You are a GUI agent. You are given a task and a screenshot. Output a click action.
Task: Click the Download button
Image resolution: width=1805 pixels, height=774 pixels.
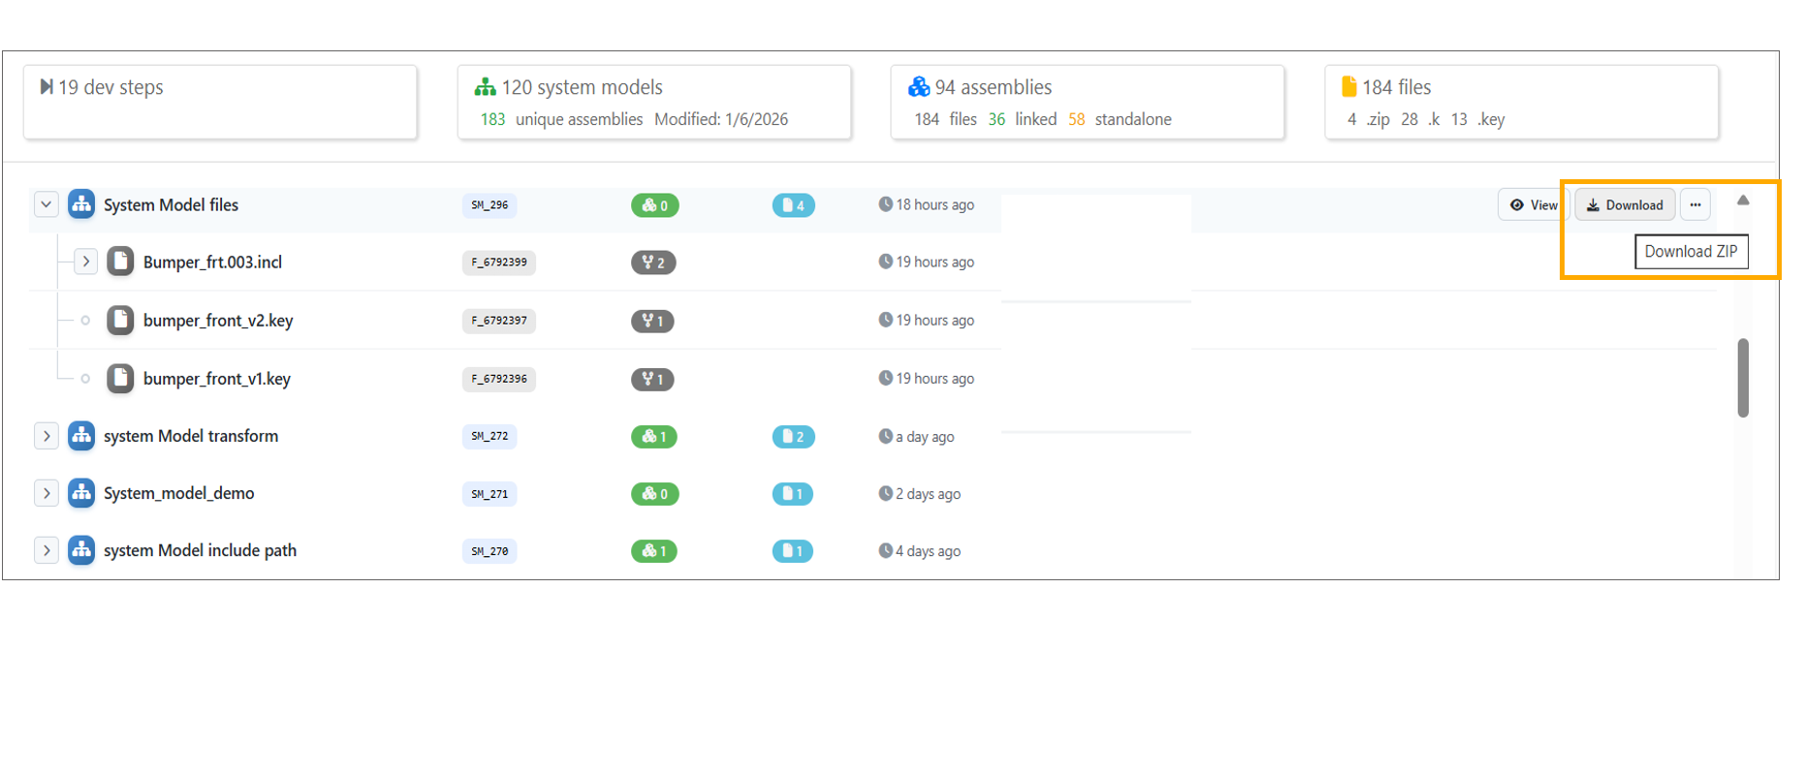tap(1625, 205)
